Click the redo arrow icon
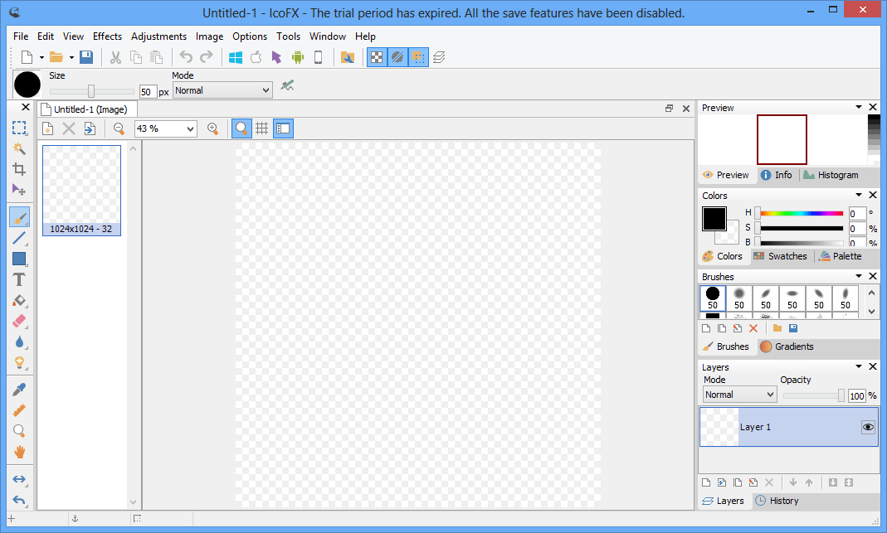The image size is (887, 533). [207, 57]
